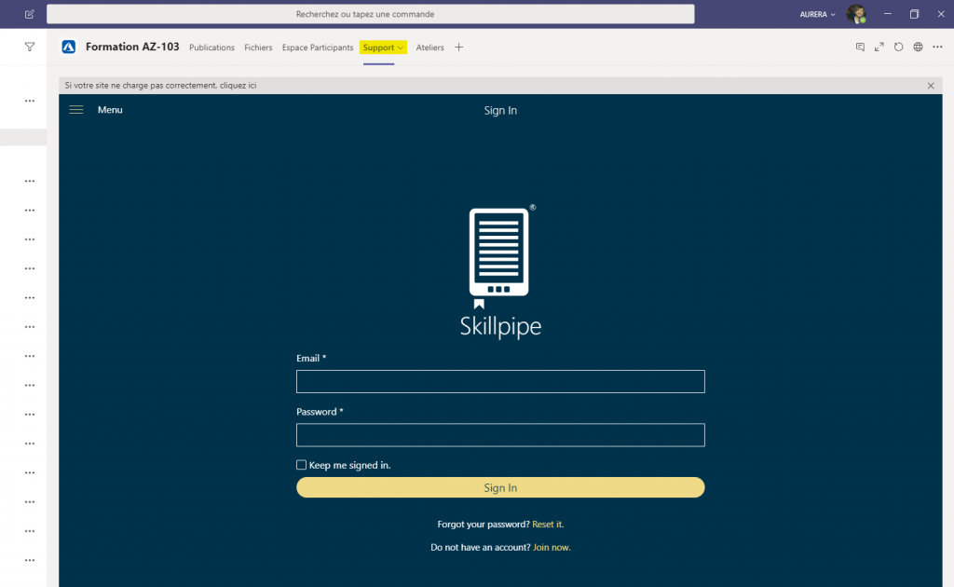Minimize the Teams window

888,14
